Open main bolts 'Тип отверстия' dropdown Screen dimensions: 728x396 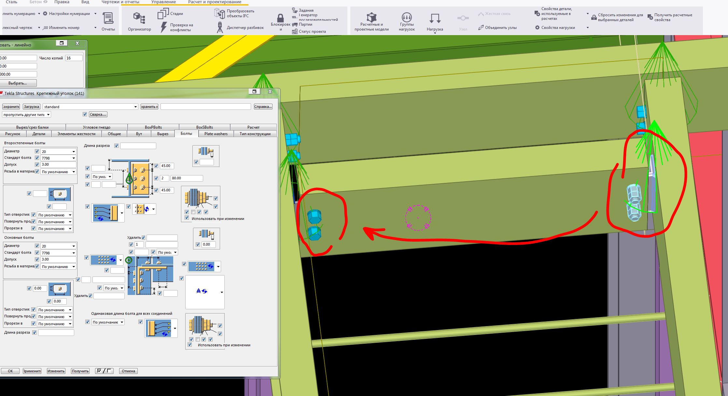click(x=70, y=310)
